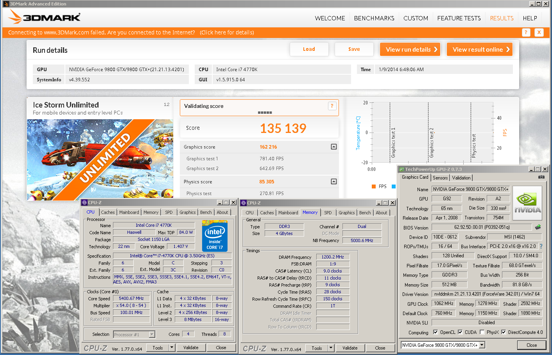Open WELCOME menu in 3DMark
Image resolution: width=552 pixels, height=355 pixels.
click(x=330, y=18)
